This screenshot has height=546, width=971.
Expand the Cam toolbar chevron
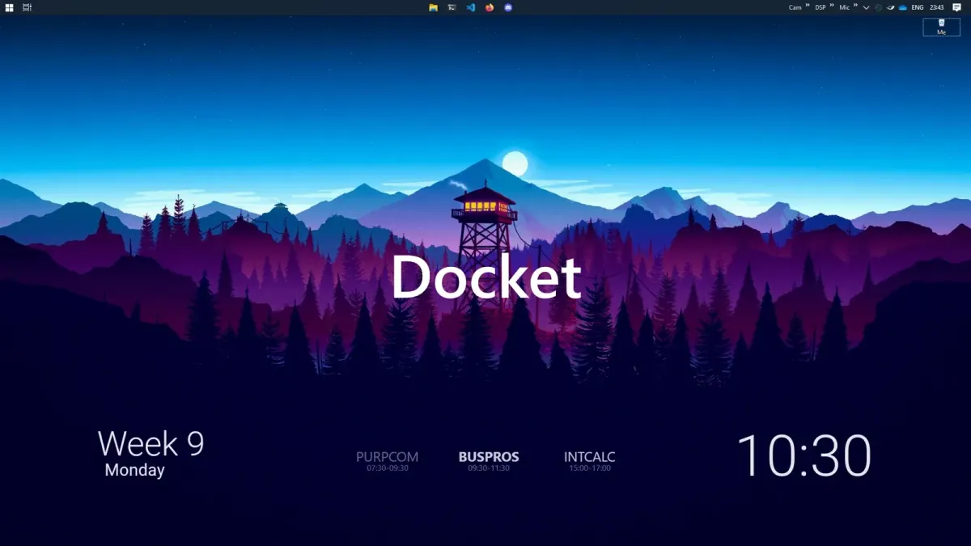click(x=808, y=6)
